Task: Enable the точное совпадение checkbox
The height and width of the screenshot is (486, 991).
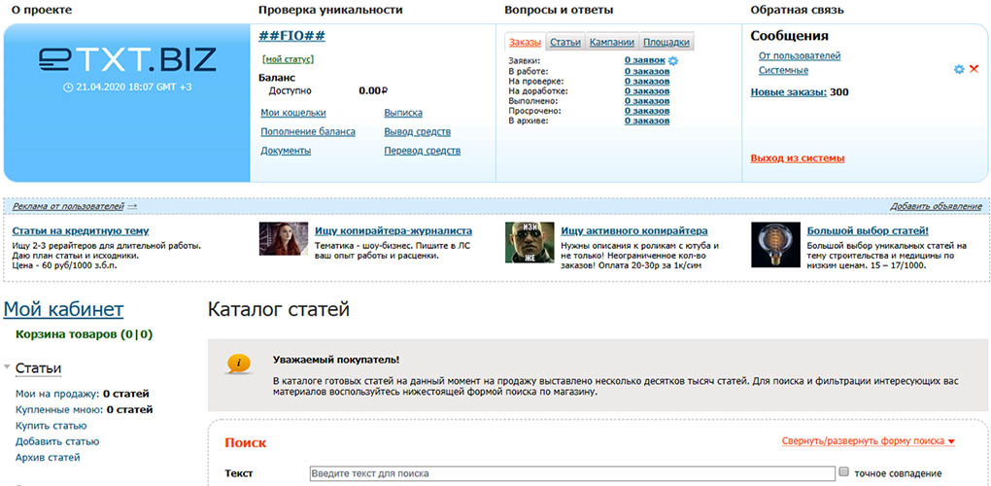Action: click(843, 471)
